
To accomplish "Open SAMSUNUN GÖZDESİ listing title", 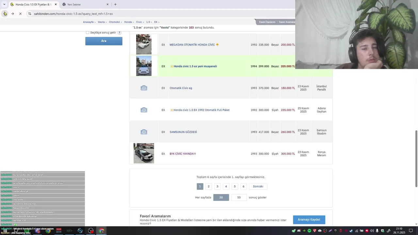I will pos(183,132).
